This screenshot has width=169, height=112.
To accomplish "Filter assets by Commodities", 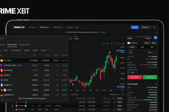I will tap(16, 50).
